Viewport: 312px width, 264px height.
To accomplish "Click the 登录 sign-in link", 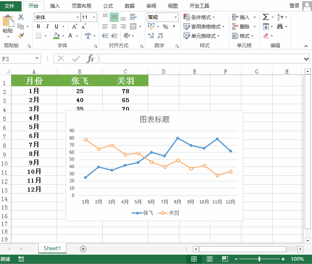I will coord(294,6).
